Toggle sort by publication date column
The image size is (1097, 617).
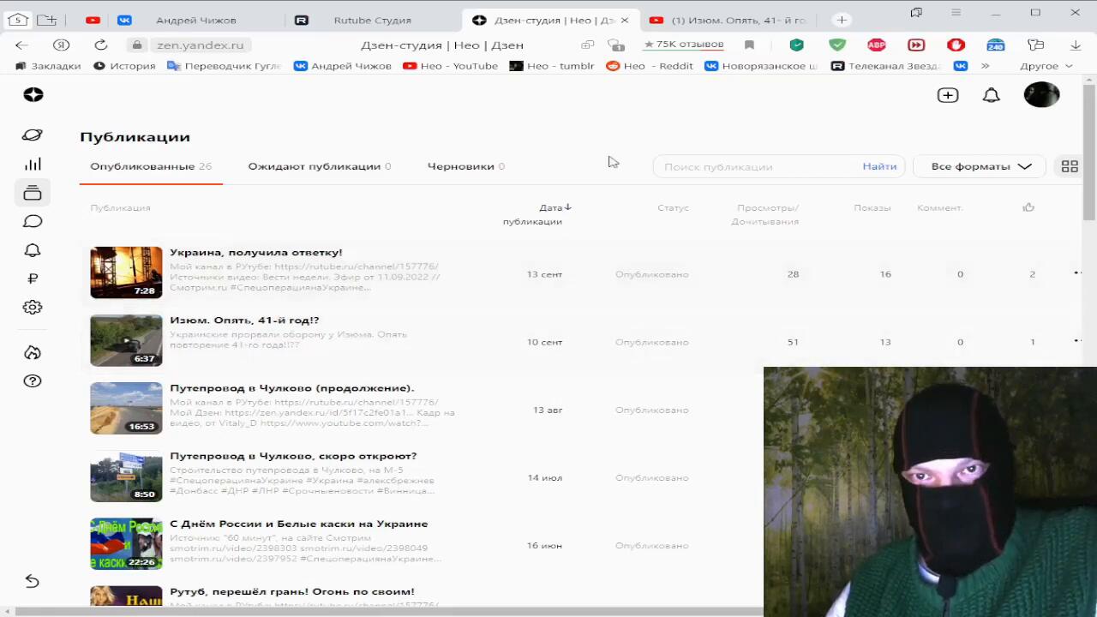tap(554, 208)
